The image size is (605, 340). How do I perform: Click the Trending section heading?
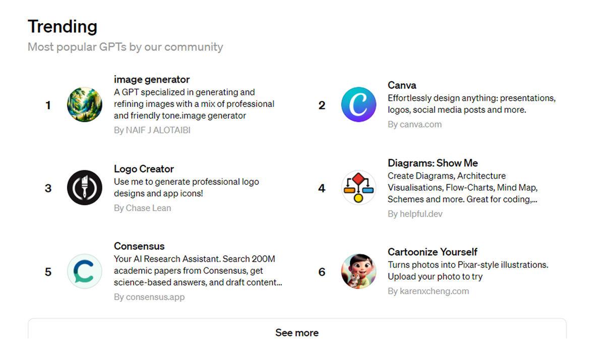[x=63, y=26]
